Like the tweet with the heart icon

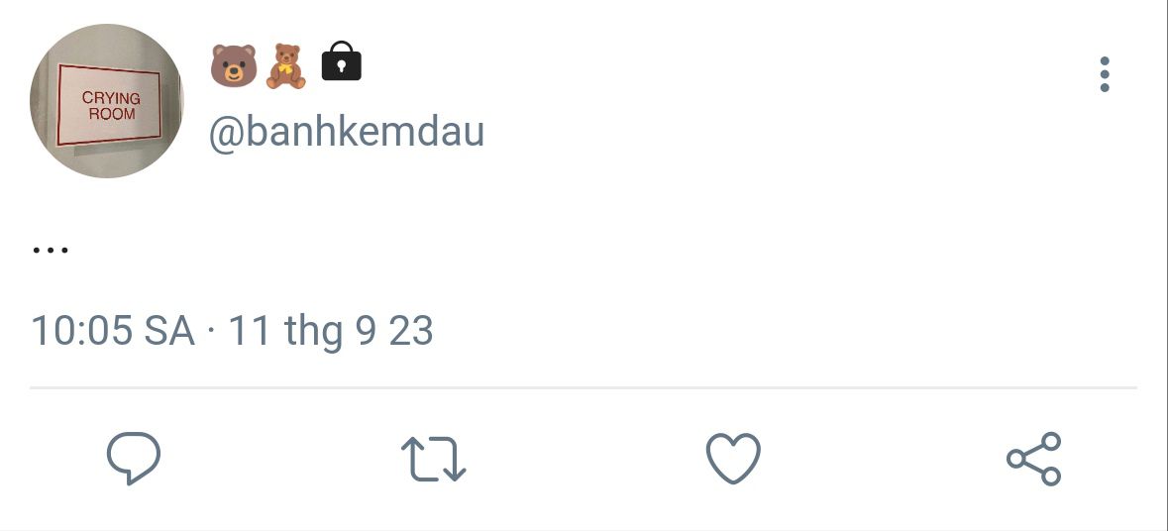[733, 458]
